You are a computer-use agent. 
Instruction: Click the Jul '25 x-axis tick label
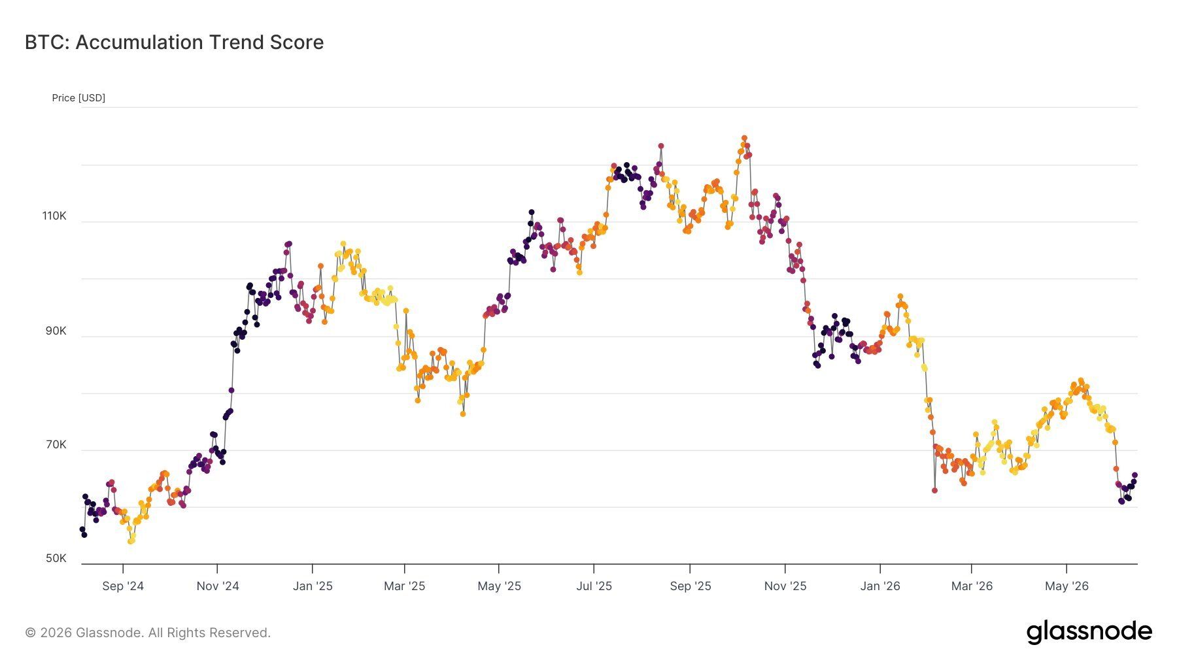pos(594,586)
